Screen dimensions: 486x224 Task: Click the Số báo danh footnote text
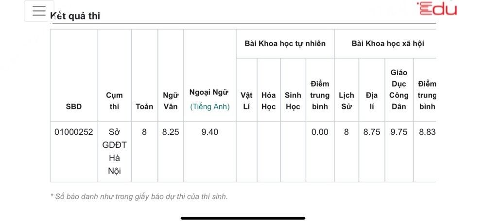coord(139,196)
